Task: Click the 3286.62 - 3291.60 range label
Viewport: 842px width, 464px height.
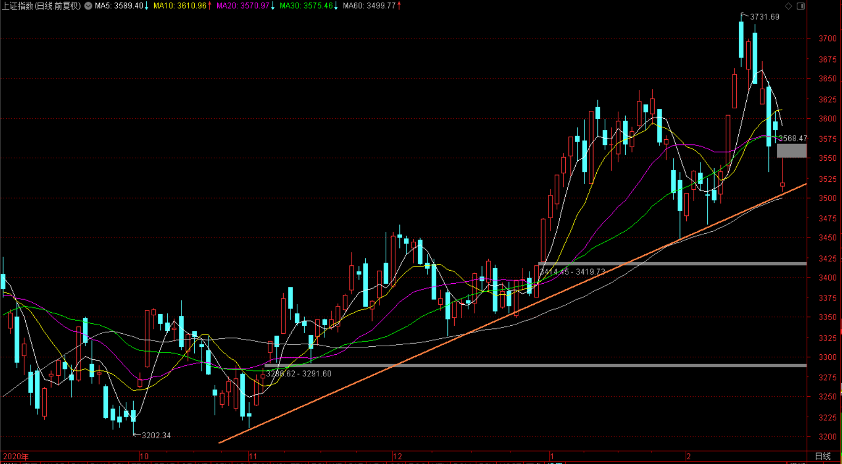Action: click(x=299, y=374)
